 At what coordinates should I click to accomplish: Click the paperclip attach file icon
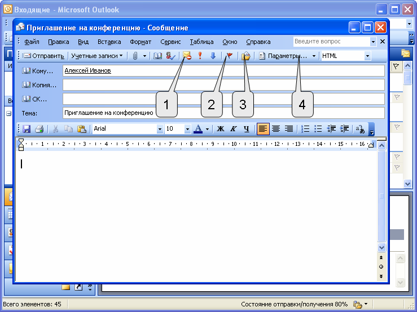coord(135,56)
